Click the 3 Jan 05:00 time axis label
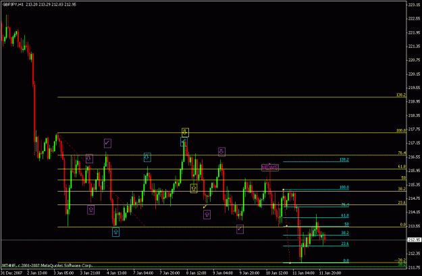Viewport: 422px width, 276px height. 63,273
